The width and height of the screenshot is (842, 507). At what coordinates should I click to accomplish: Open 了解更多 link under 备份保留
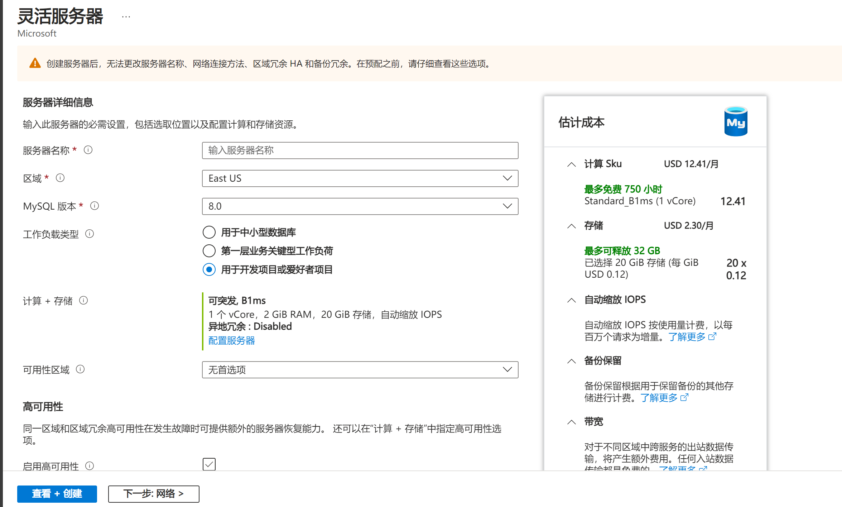664,398
